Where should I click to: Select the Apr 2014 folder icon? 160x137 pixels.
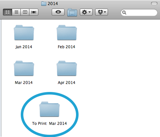pyautogui.click(x=67, y=68)
